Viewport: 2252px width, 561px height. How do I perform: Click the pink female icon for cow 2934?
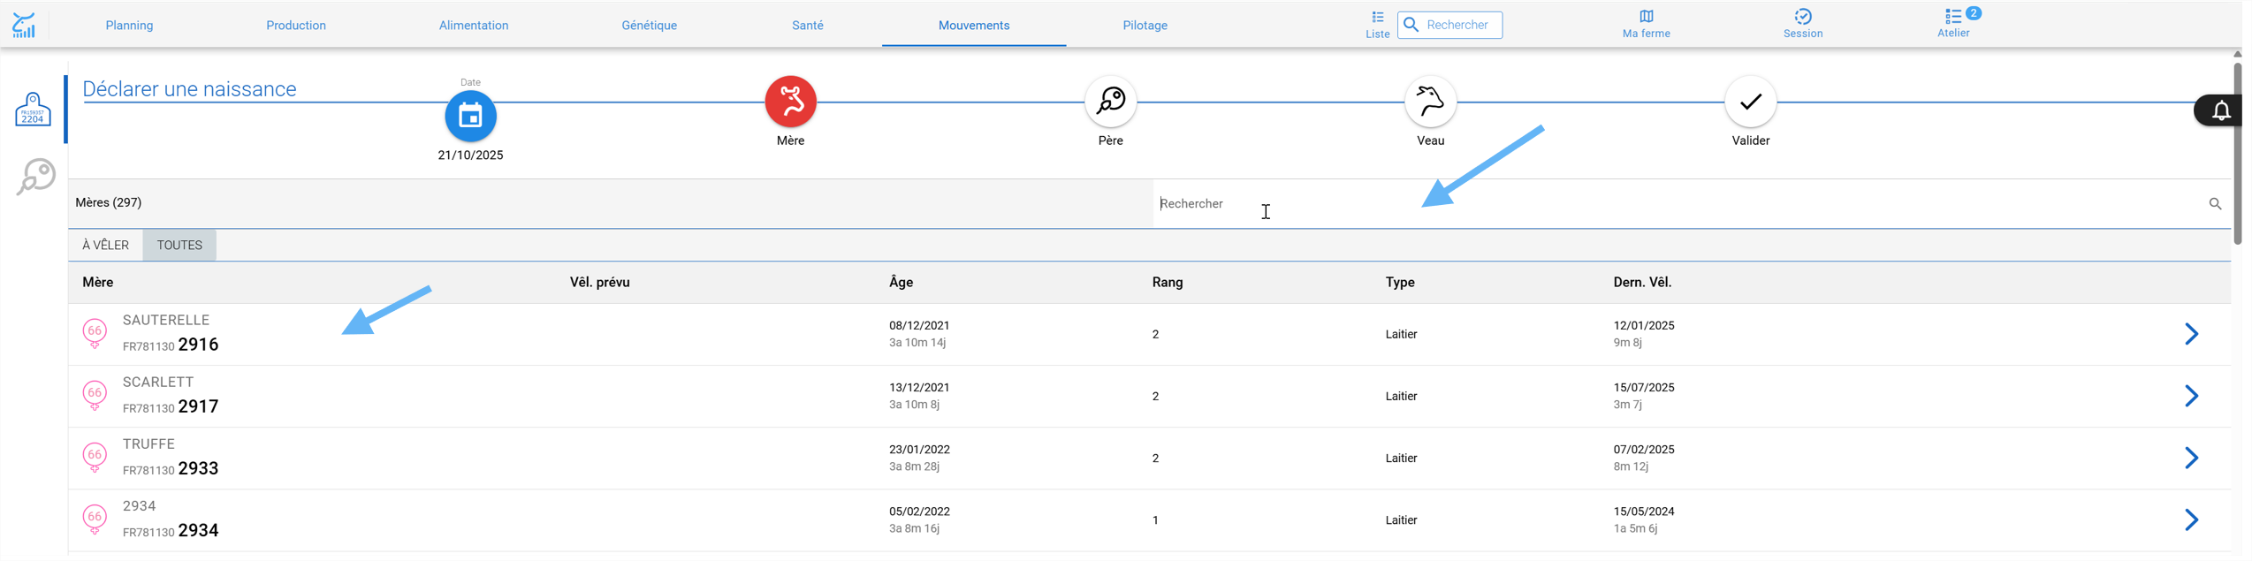[x=95, y=521]
